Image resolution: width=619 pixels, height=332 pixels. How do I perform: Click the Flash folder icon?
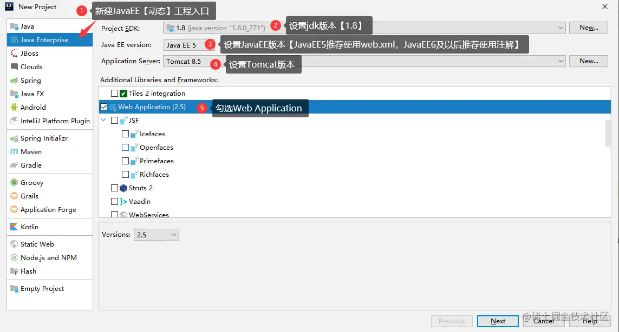[14, 271]
